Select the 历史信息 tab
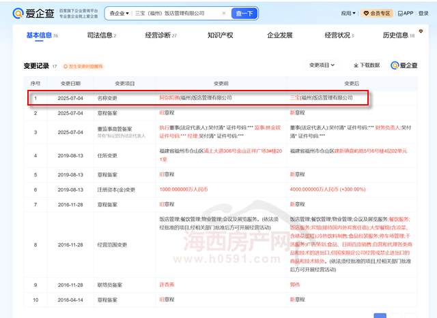This screenshot has height=318, width=437. click(x=398, y=35)
